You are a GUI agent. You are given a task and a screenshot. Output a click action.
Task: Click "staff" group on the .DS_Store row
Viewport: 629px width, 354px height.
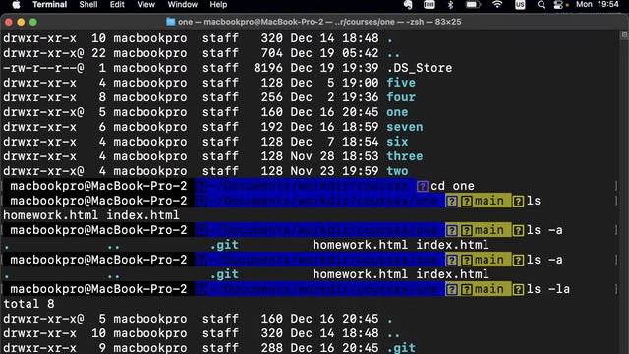pos(220,68)
